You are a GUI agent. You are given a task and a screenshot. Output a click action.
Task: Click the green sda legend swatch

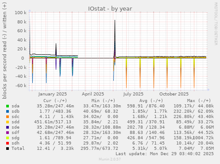click(x=8, y=106)
